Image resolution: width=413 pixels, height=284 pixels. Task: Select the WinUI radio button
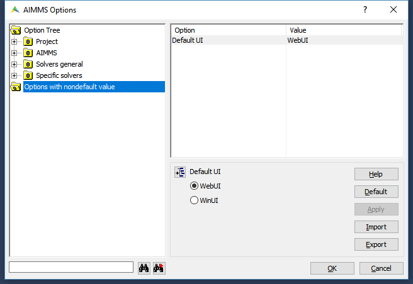pos(194,200)
